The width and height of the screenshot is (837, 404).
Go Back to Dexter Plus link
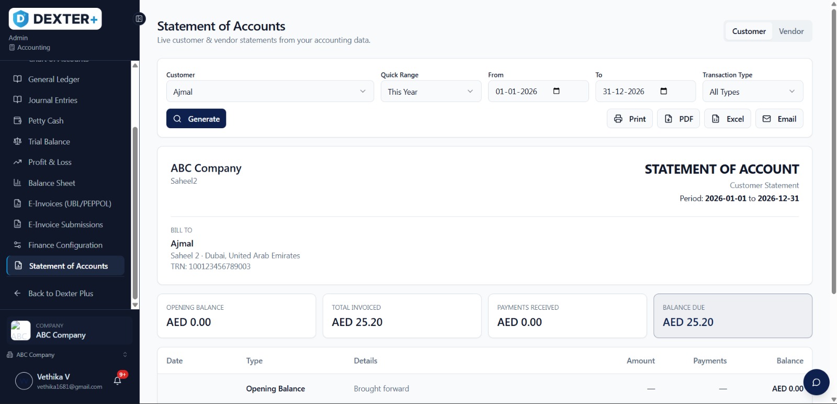pos(65,294)
